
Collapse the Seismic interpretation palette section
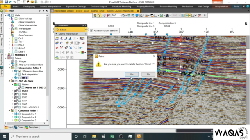[x=56, y=34]
